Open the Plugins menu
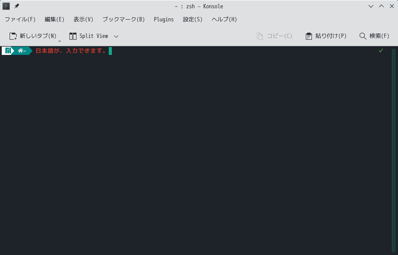This screenshot has height=255, width=398. pos(164,20)
